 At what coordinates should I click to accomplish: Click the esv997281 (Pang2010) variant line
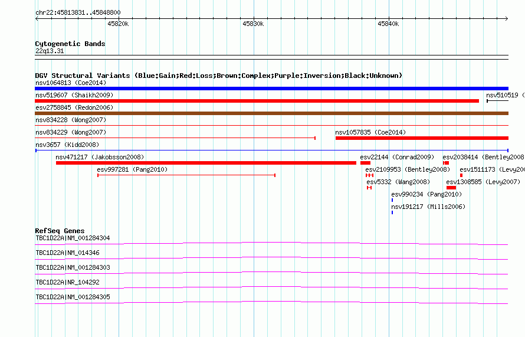tap(186, 175)
